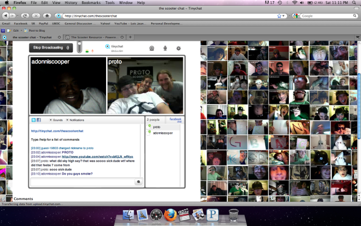Click the chat message input field
This screenshot has height=226, width=361.
(x=82, y=182)
